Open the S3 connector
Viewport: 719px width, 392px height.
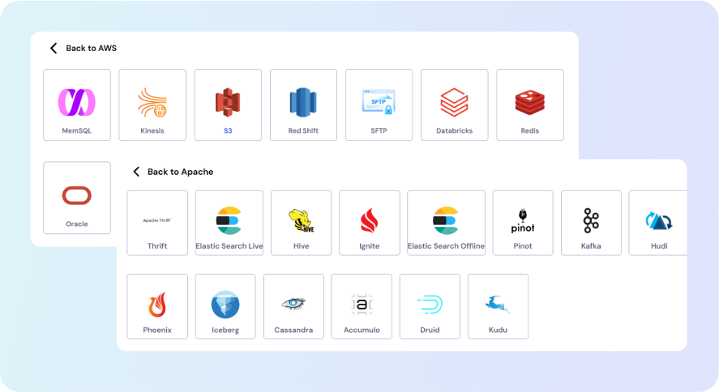pos(228,104)
